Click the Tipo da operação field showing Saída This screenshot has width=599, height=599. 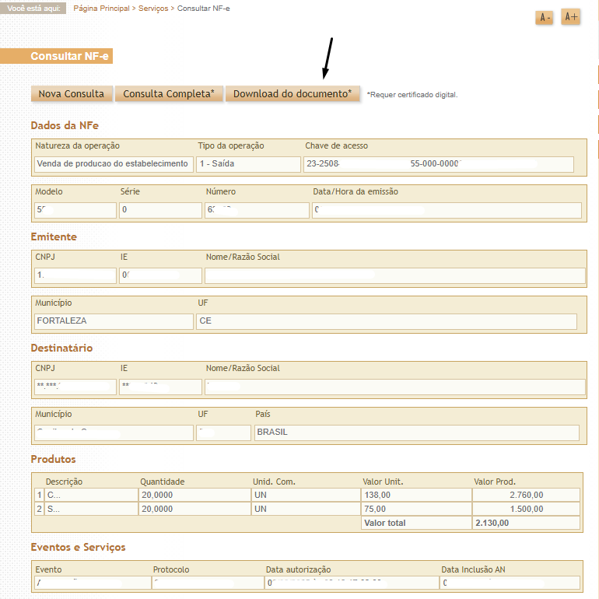click(248, 164)
